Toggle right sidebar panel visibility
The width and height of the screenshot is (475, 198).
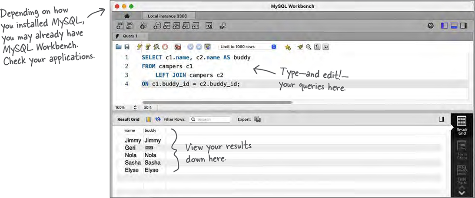pyautogui.click(x=463, y=26)
